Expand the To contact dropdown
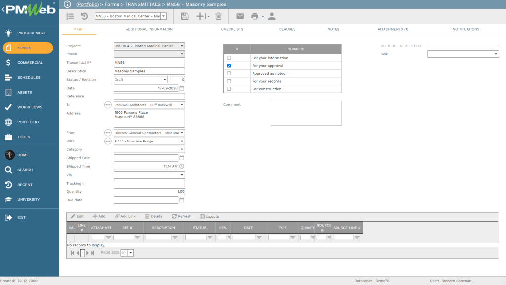Viewport: 506px width, 285px height. 182,105
